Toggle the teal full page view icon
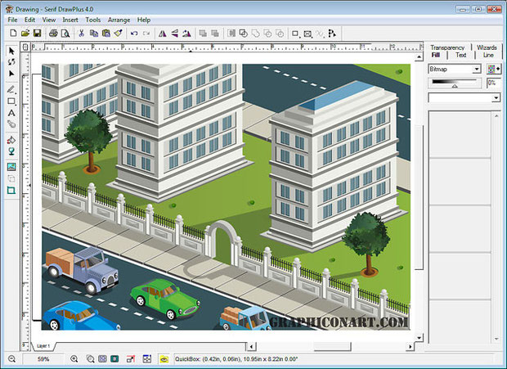The image size is (507, 369). [114, 358]
